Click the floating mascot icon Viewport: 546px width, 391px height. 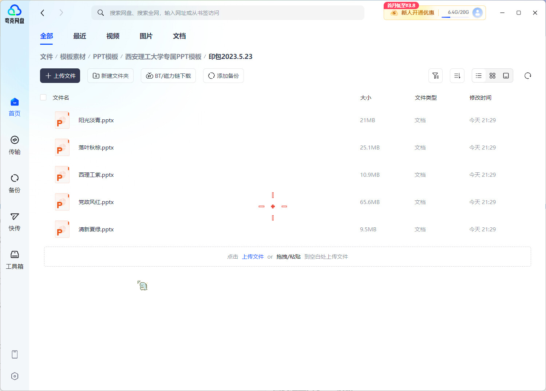142,286
